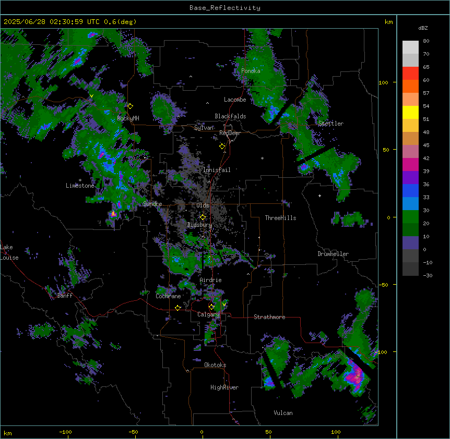Click the Calgary city label
This screenshot has height=439, width=450.
click(x=208, y=314)
